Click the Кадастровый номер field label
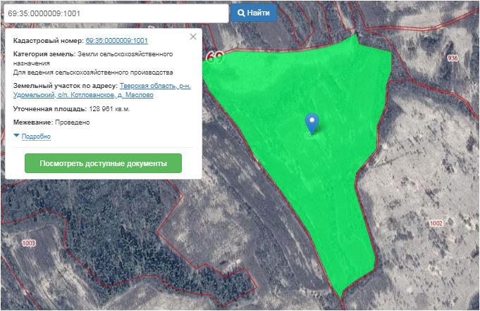 (x=47, y=42)
